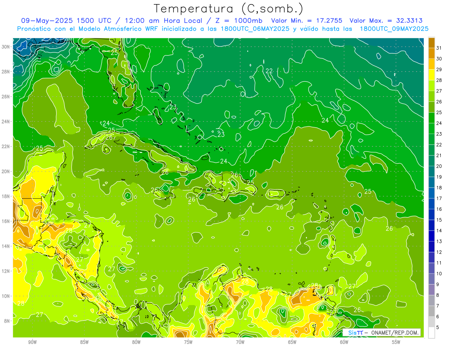
Task: Click the "24N" latitude axis label
Action: click(x=6, y=121)
